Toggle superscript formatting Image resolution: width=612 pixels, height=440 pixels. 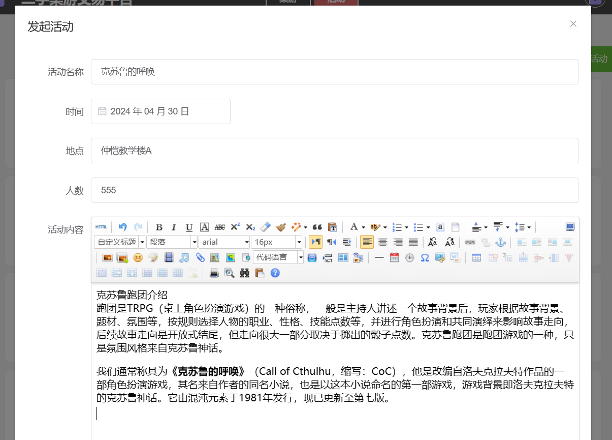click(235, 227)
